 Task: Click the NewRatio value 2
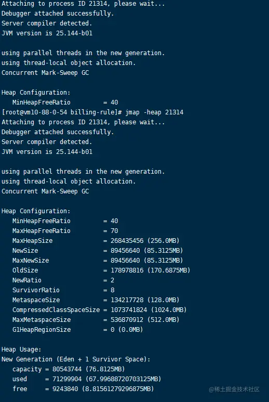pos(112,280)
